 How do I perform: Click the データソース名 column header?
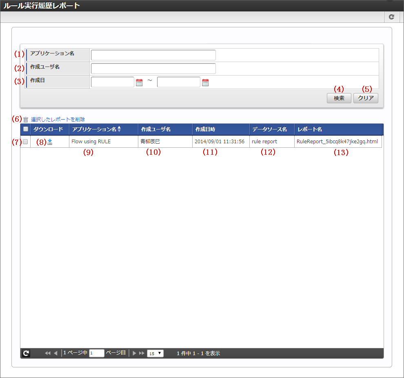tap(272, 129)
